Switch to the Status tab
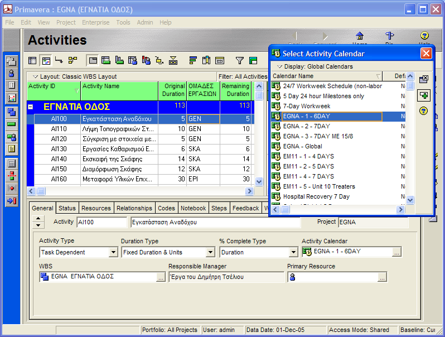445x337 pixels. point(67,208)
